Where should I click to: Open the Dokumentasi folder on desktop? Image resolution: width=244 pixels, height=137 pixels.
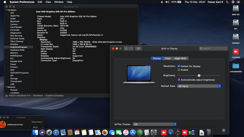(x=236, y=66)
